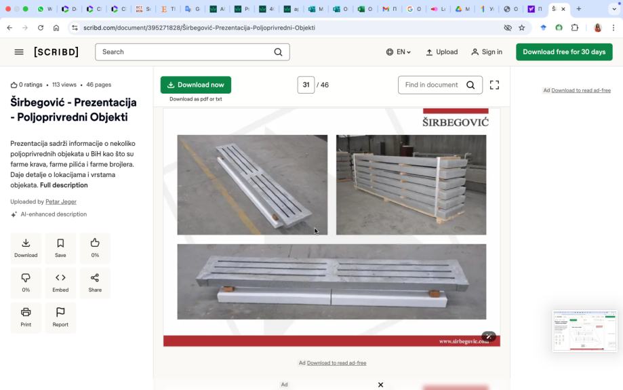Open the Chrome profile avatar
Viewport: 623px width, 390px height.
click(597, 28)
